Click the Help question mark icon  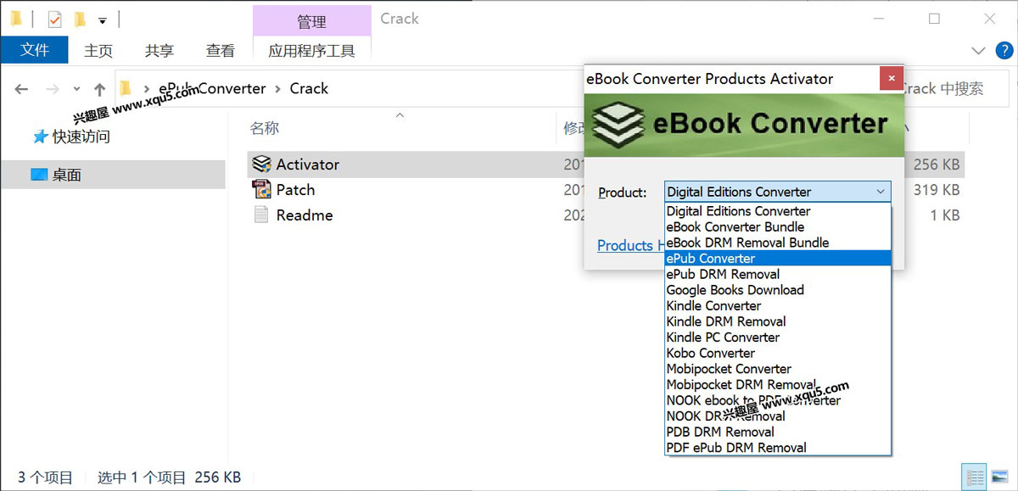coord(1003,51)
